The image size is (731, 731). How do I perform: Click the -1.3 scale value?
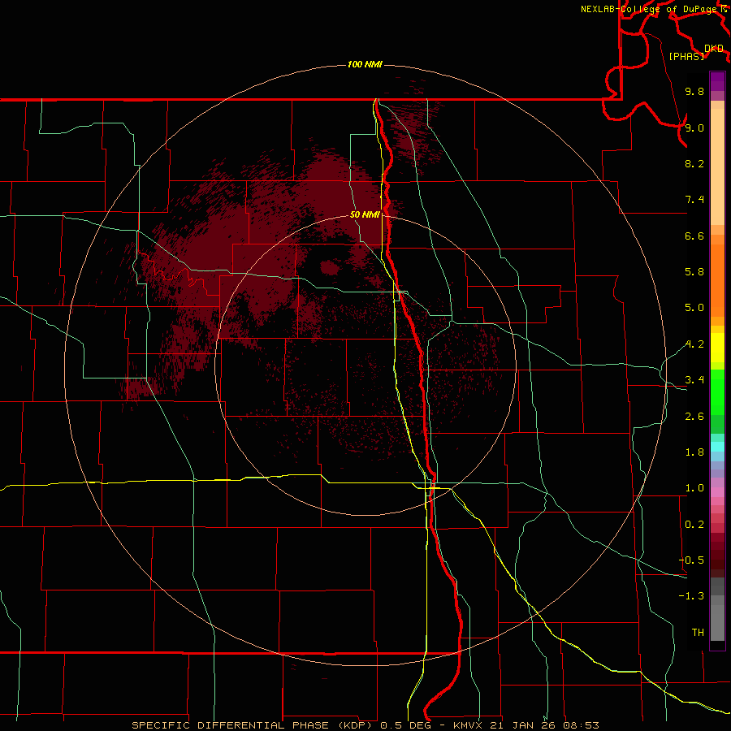(691, 596)
